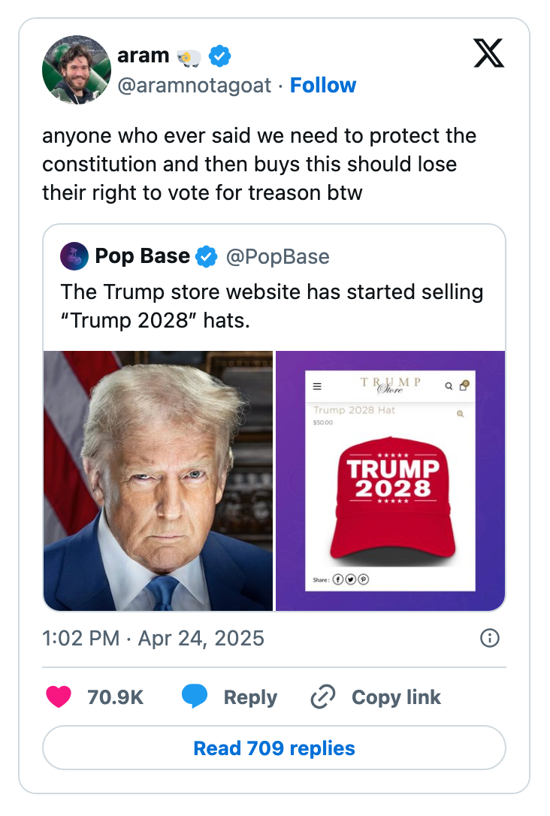Click aram's blue verified badge
Image resolution: width=550 pixels, height=816 pixels.
click(219, 54)
